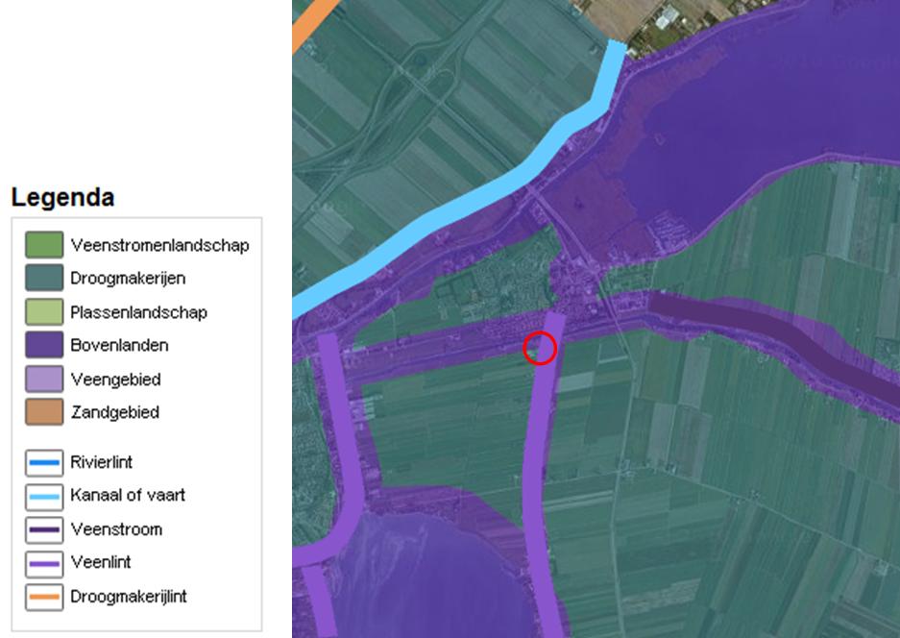Click the text 'Bovenlanden'
The height and width of the screenshot is (638, 900).
pos(119,345)
